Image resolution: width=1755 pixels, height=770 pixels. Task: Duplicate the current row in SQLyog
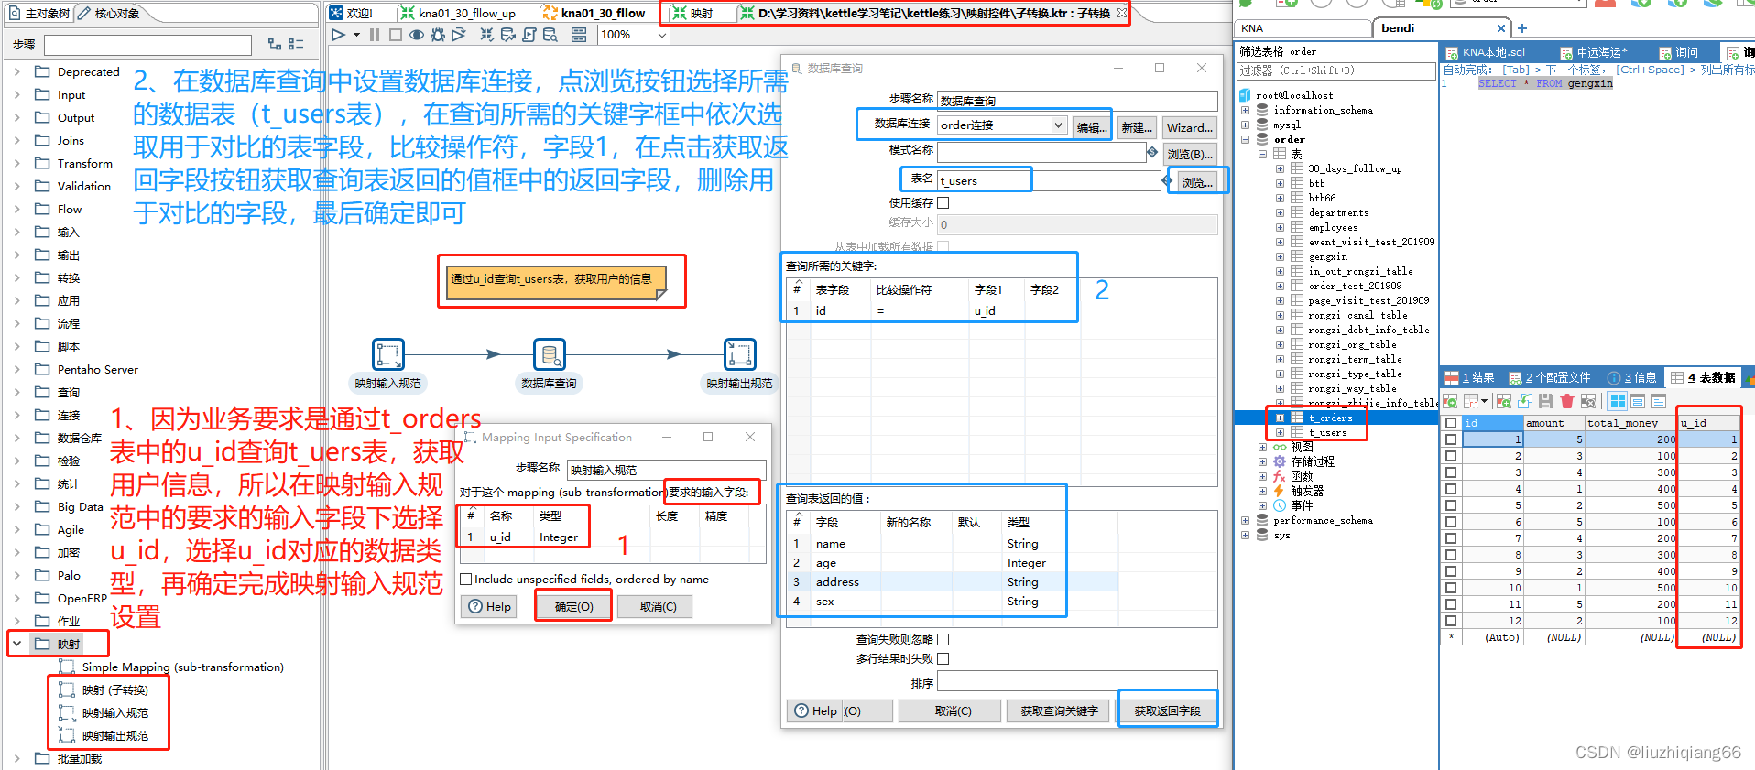pyautogui.click(x=1525, y=401)
